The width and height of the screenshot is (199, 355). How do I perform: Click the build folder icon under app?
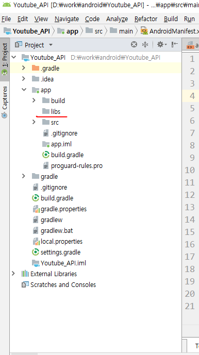[46, 100]
